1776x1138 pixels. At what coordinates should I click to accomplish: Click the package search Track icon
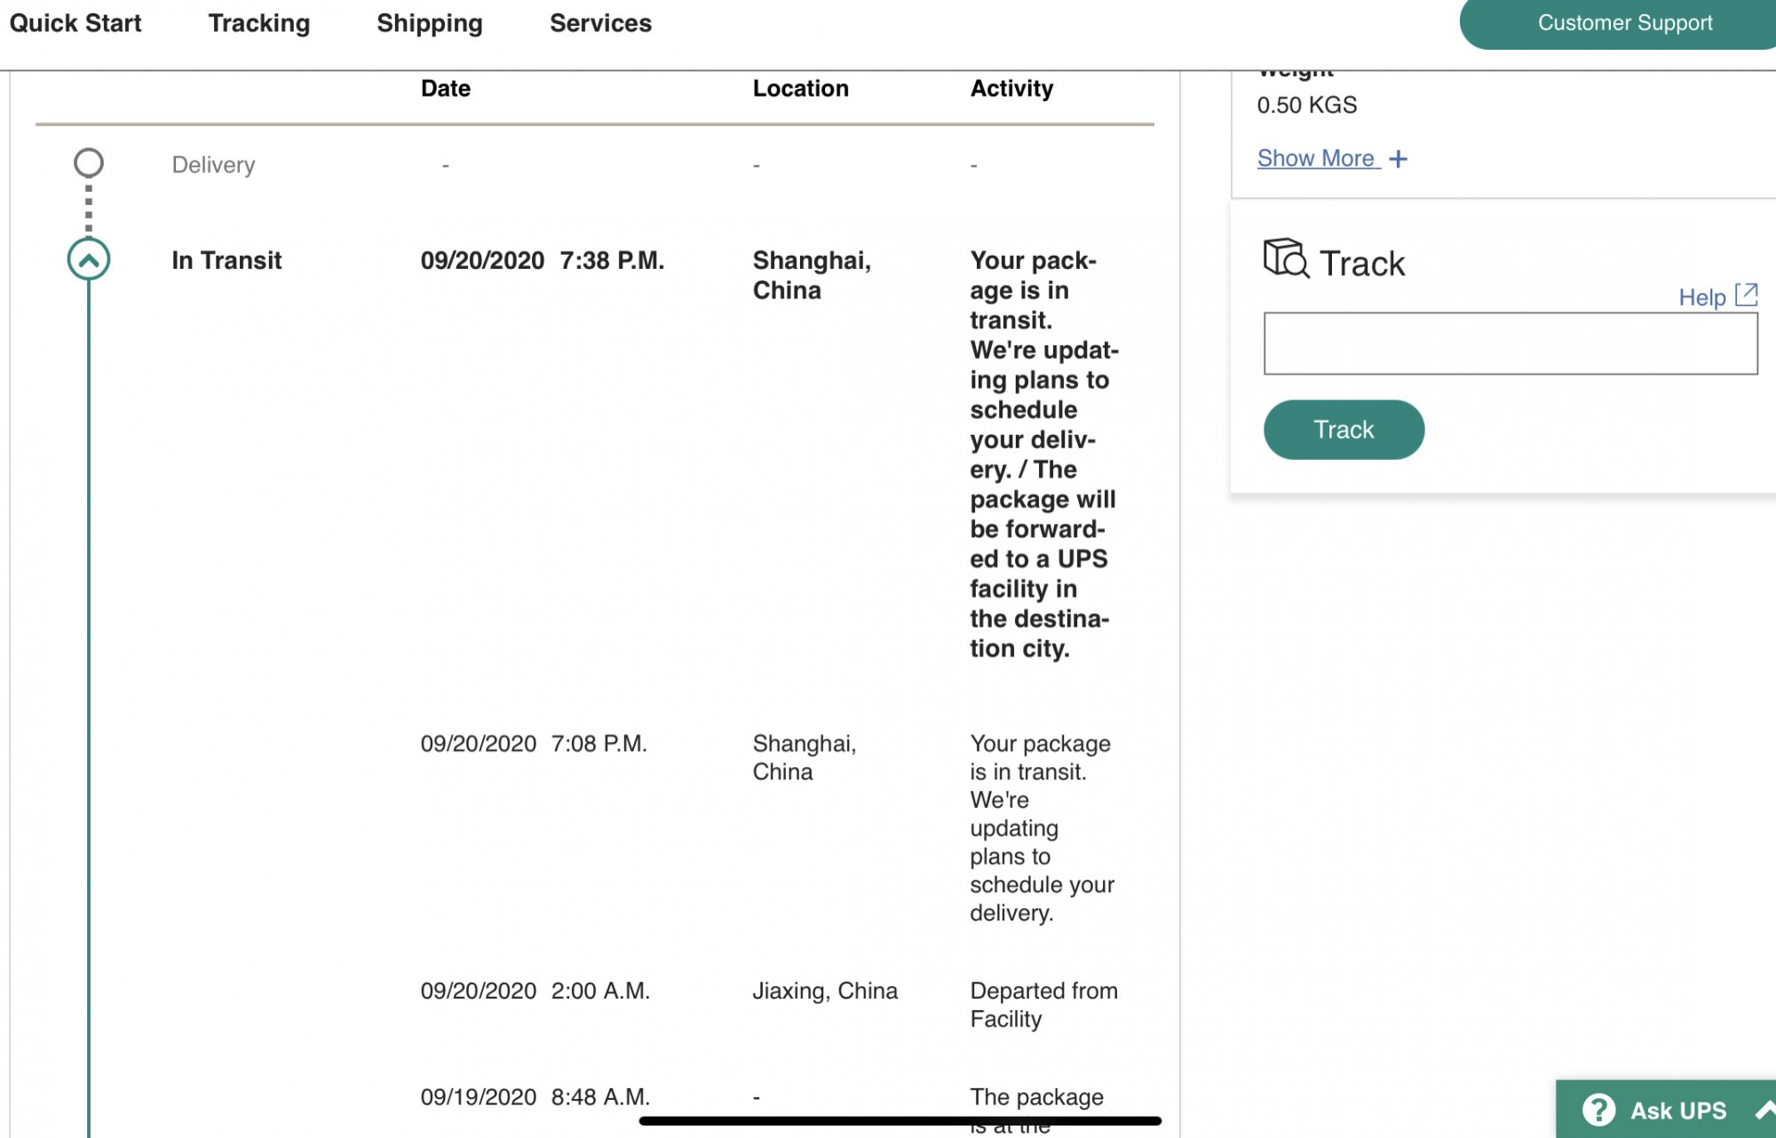point(1286,258)
